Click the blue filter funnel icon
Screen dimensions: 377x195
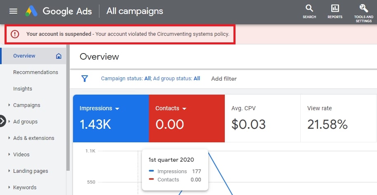[85, 79]
